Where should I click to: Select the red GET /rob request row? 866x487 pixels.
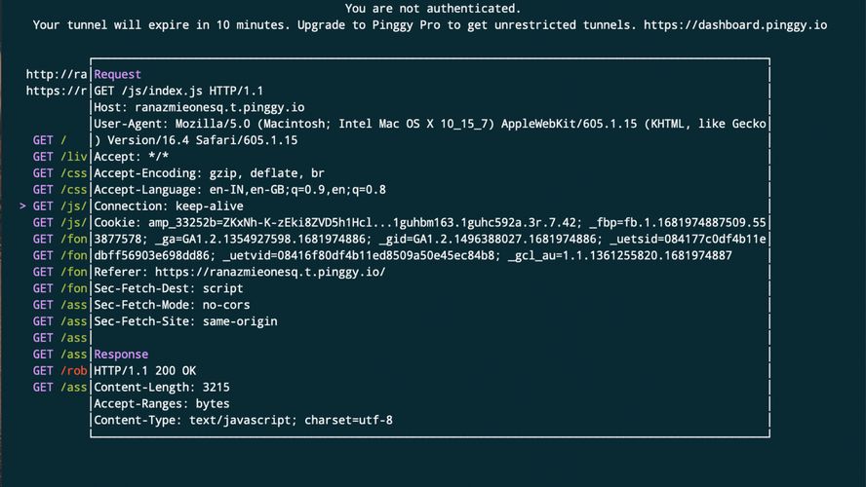(x=59, y=371)
